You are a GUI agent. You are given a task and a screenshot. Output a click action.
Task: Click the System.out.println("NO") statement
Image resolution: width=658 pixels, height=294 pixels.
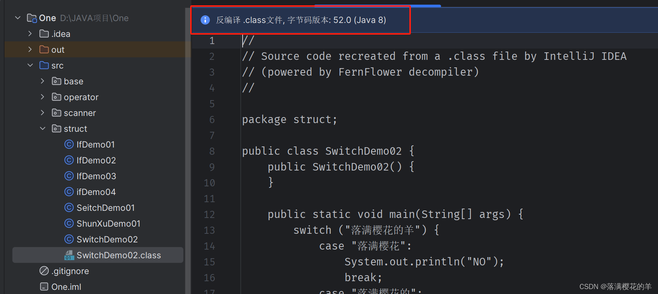(424, 262)
